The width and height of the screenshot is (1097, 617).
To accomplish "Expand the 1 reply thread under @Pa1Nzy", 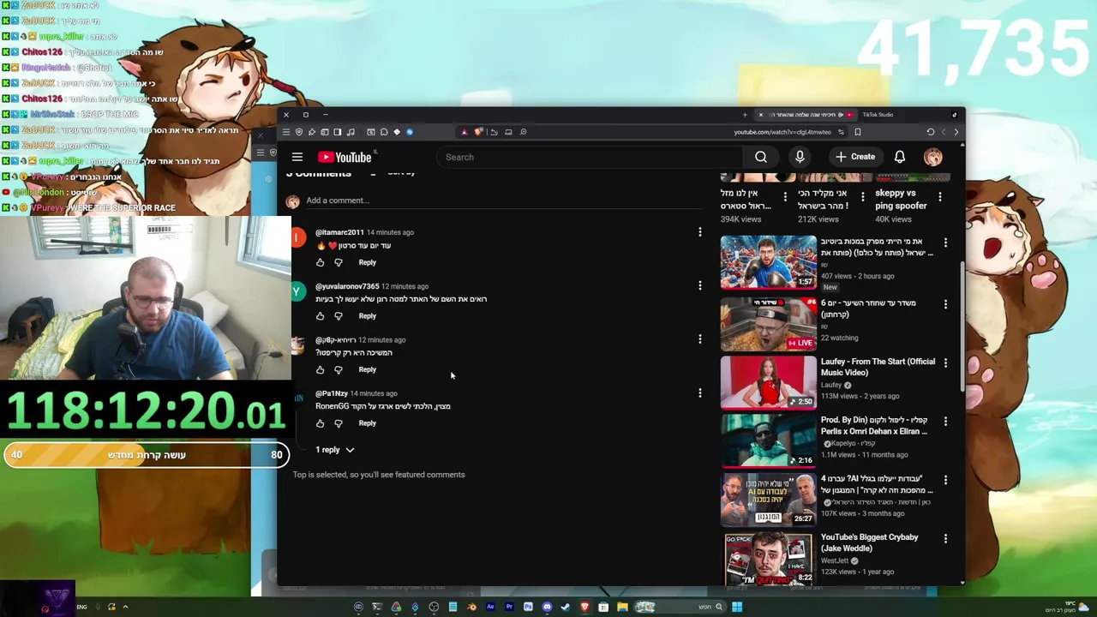I will [x=334, y=450].
